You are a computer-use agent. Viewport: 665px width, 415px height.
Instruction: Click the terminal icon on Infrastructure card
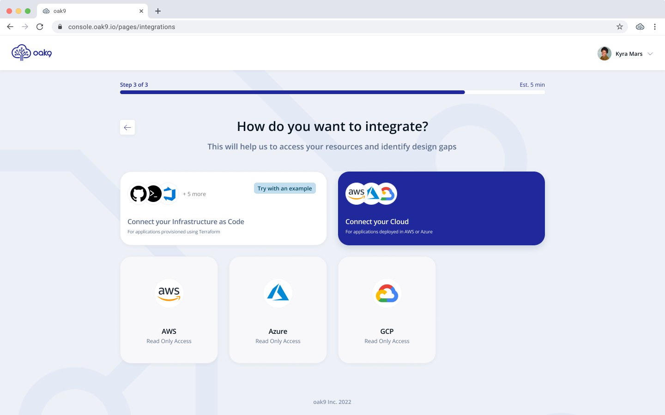tap(154, 194)
